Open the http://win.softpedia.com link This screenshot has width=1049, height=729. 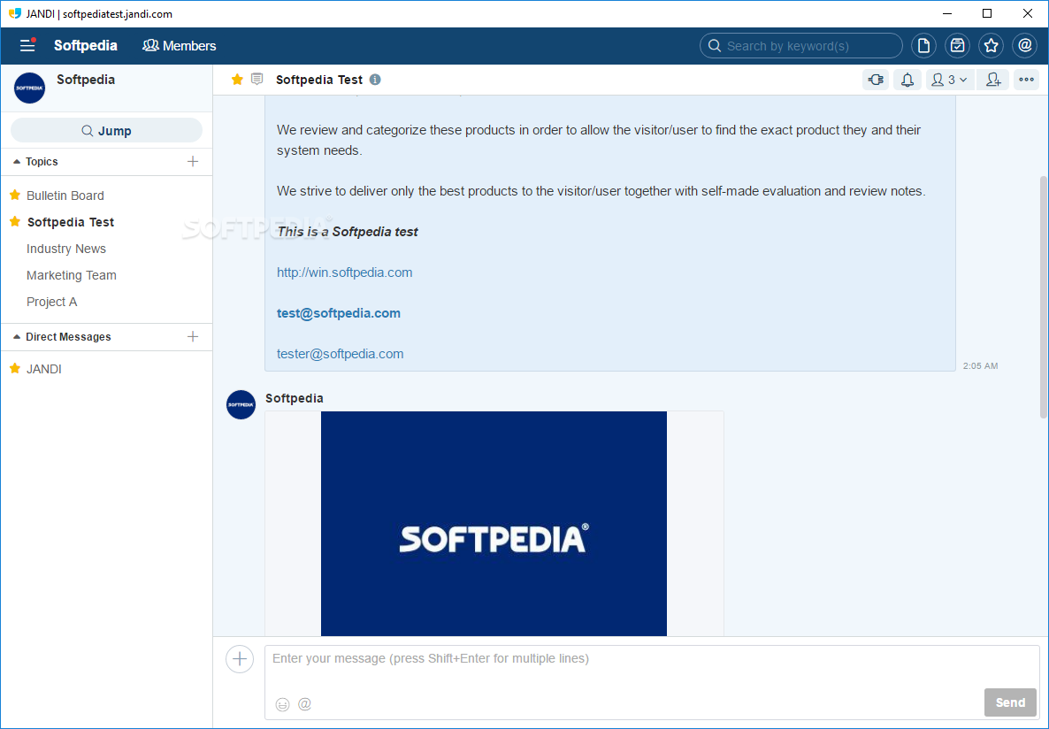(345, 272)
